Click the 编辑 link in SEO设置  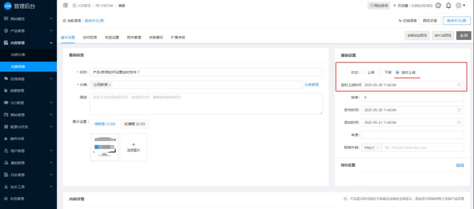coord(460,165)
